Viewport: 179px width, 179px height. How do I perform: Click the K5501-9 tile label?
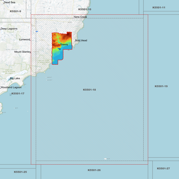coord(15,11)
